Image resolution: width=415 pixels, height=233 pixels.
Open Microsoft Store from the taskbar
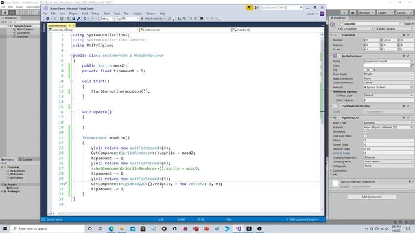click(143, 228)
